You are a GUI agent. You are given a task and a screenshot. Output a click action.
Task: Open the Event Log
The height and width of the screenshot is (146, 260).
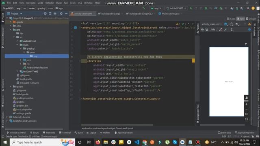224,133
